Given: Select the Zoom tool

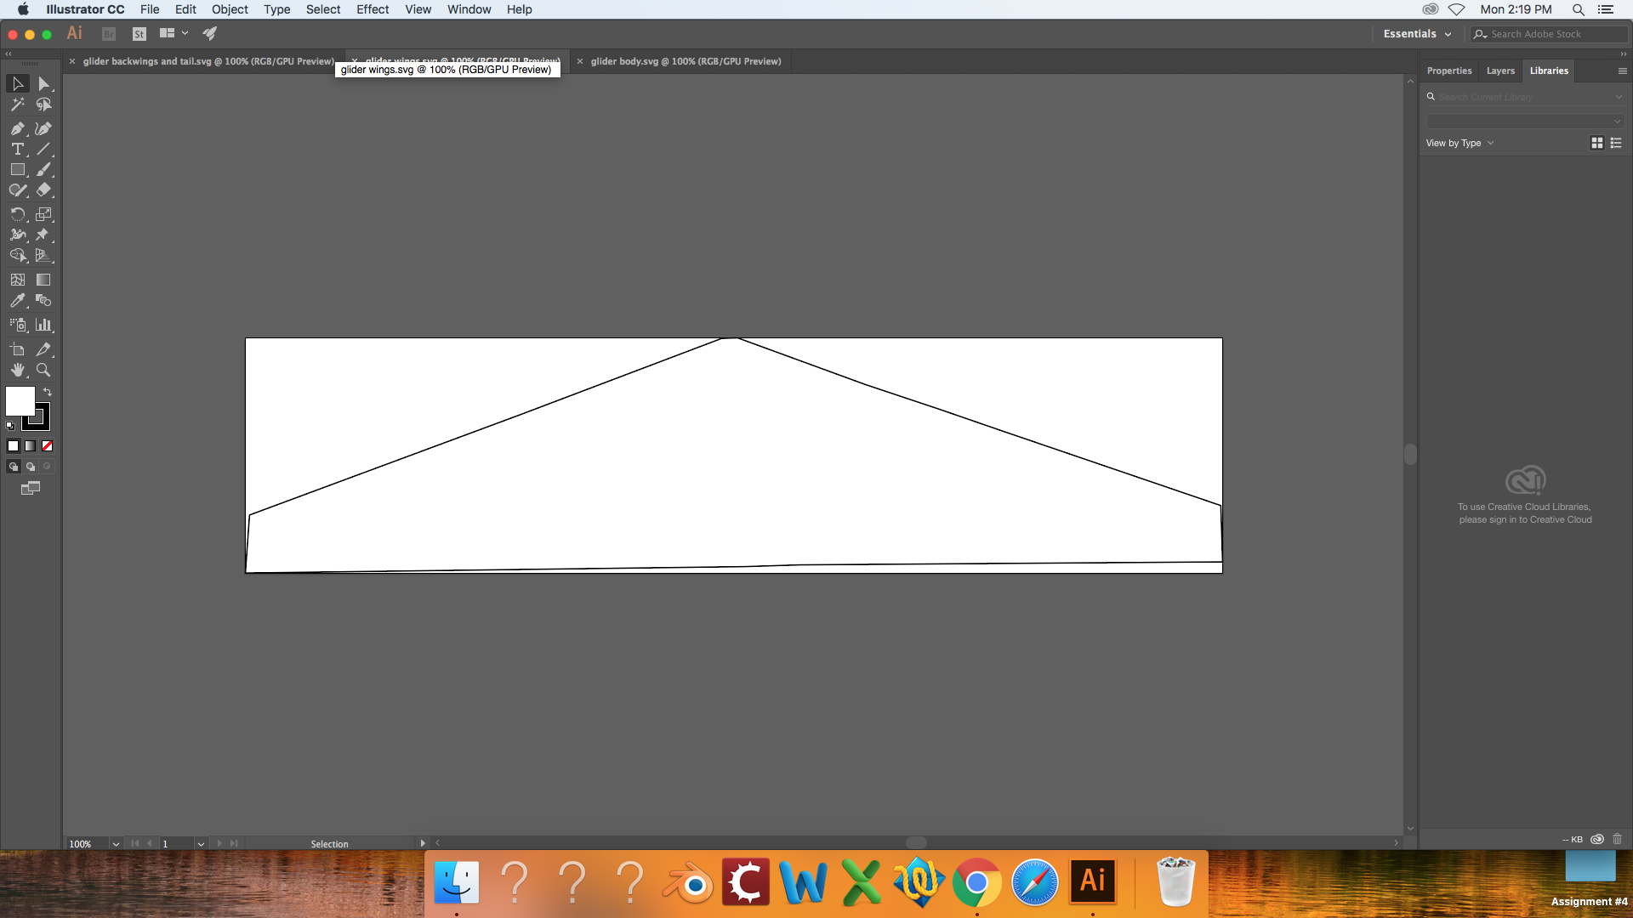Looking at the screenshot, I should tap(43, 370).
